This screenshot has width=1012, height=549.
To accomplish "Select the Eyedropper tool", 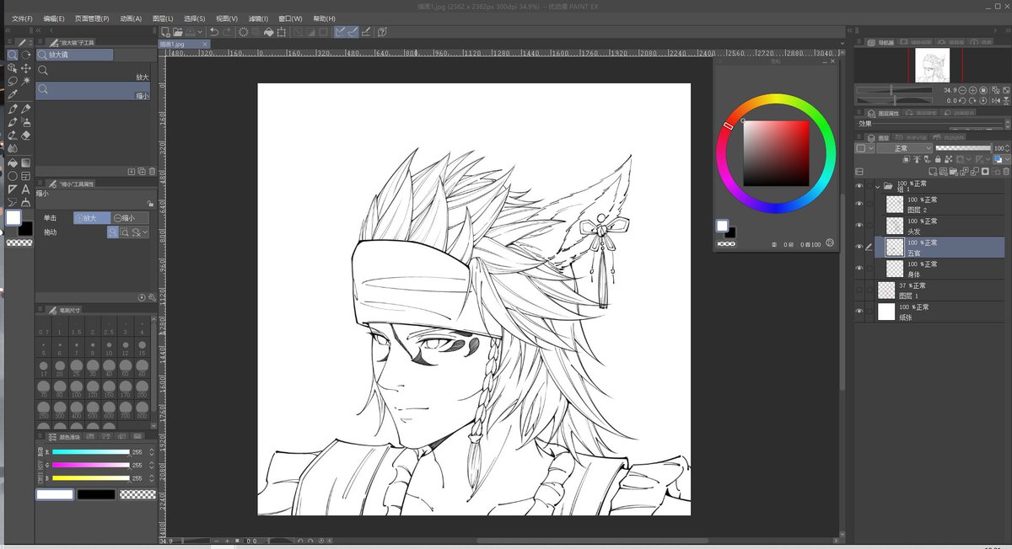I will point(13,94).
